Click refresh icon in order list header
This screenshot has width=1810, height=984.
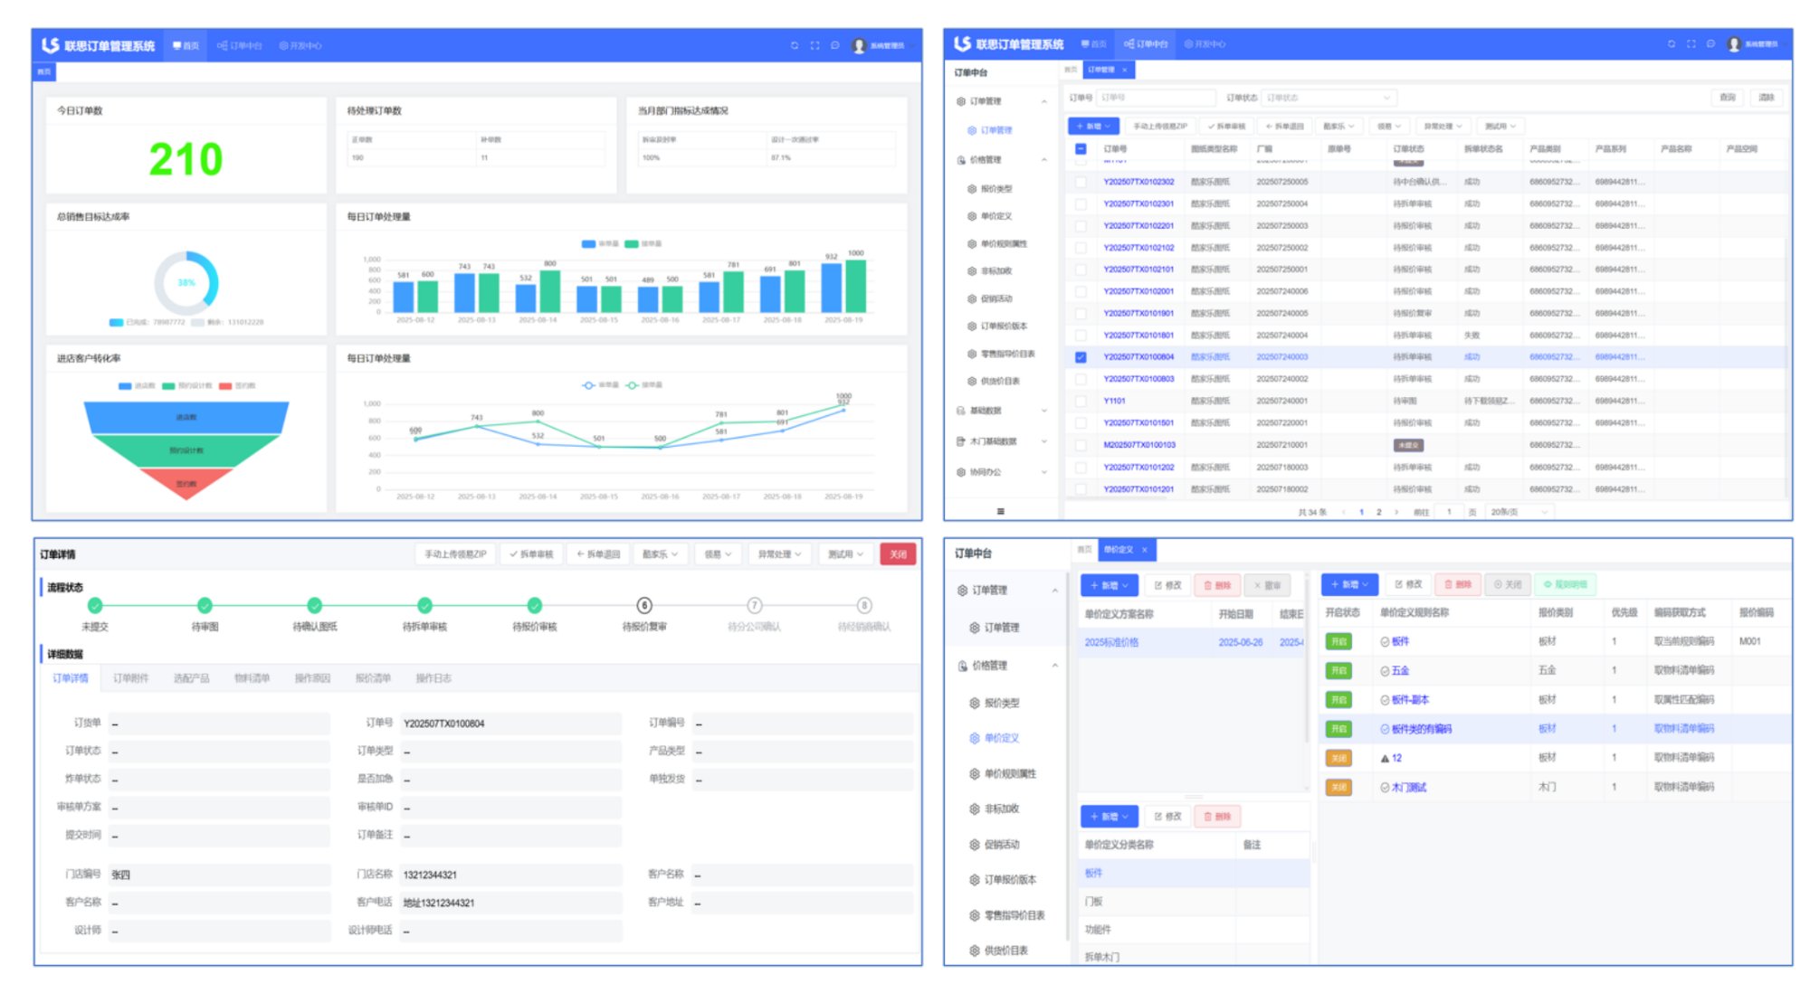(1671, 43)
